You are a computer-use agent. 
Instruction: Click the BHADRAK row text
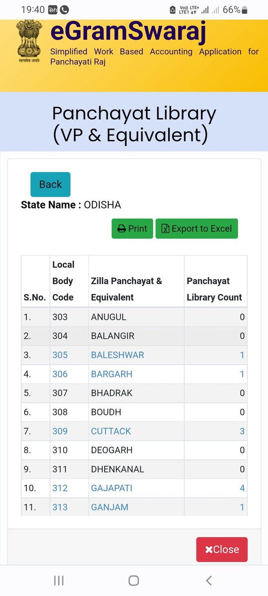(x=112, y=393)
